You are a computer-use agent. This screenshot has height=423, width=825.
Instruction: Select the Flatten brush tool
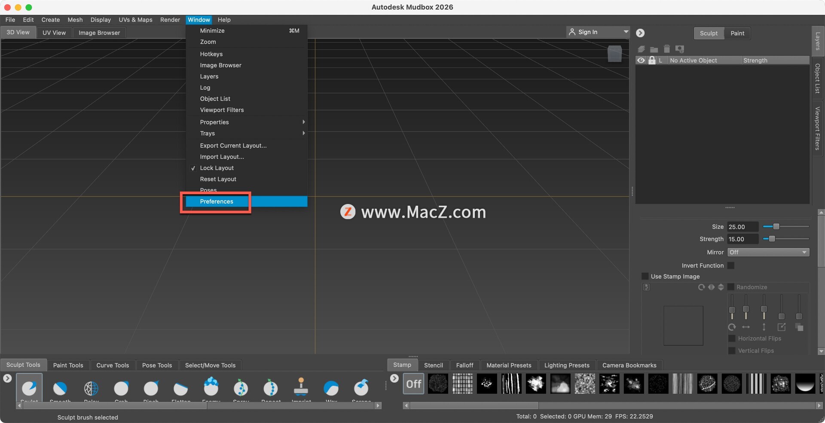pyautogui.click(x=181, y=388)
